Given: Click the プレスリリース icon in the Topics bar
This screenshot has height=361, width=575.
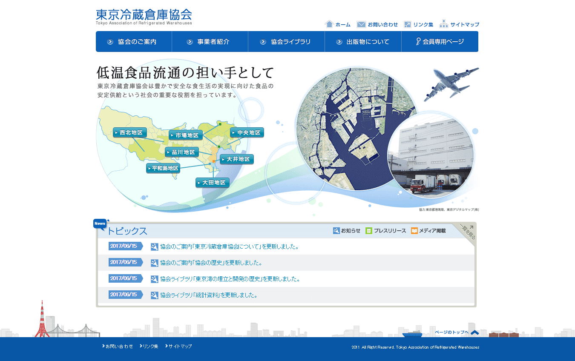Looking at the screenshot, I should coord(369,230).
